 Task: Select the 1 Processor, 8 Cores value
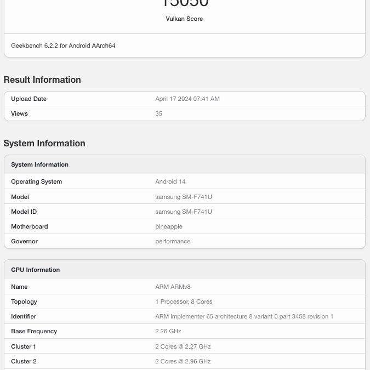pos(184,301)
